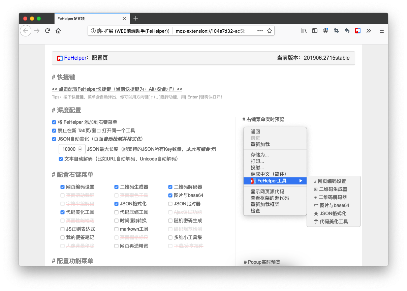407x291 pixels.
Task: Toggle 禁止在新 Tab页/窗口 打开同一个工具 checkbox
Action: click(x=54, y=130)
